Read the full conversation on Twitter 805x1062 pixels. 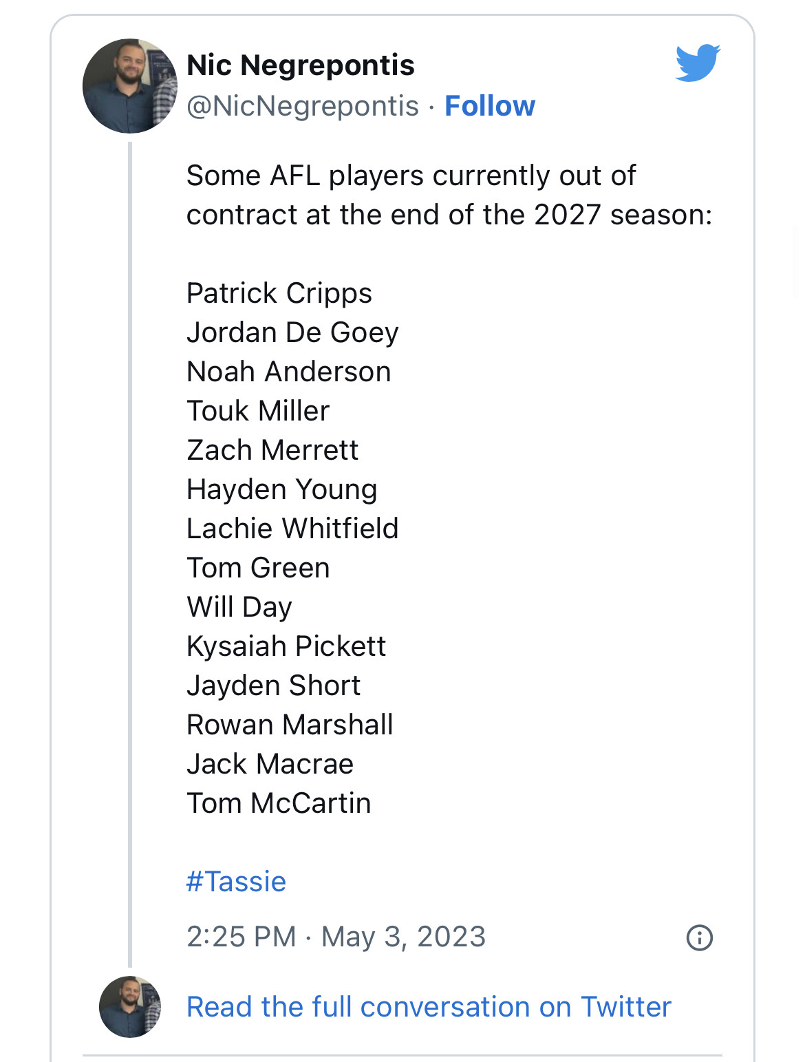pos(429,1007)
